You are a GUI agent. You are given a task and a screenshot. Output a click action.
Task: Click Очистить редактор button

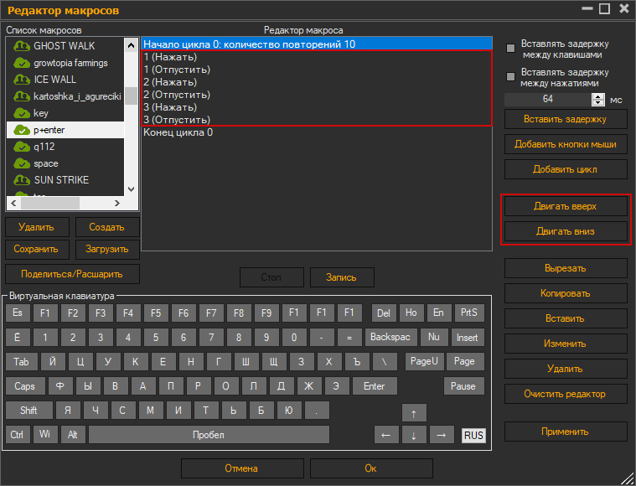(x=566, y=395)
